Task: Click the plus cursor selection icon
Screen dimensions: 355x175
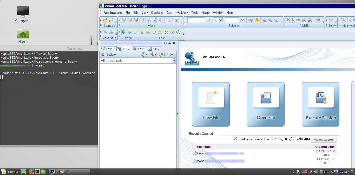Action: [251, 20]
